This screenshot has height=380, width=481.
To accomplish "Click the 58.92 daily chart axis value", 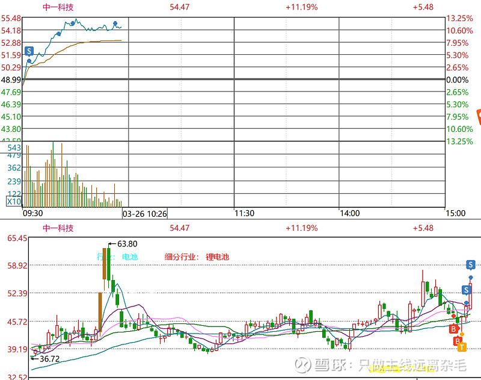I will 17,266.
